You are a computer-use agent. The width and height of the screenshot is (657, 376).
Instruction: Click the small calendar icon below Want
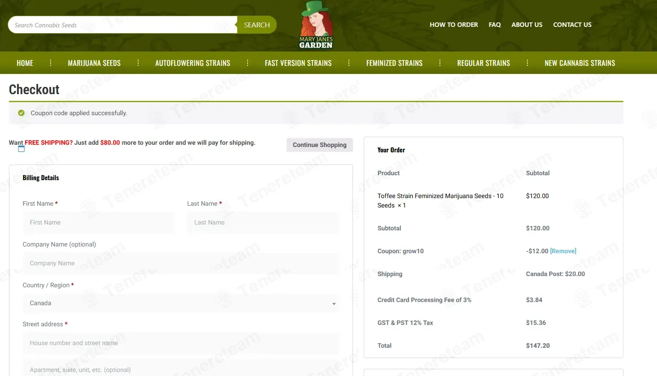[21, 149]
